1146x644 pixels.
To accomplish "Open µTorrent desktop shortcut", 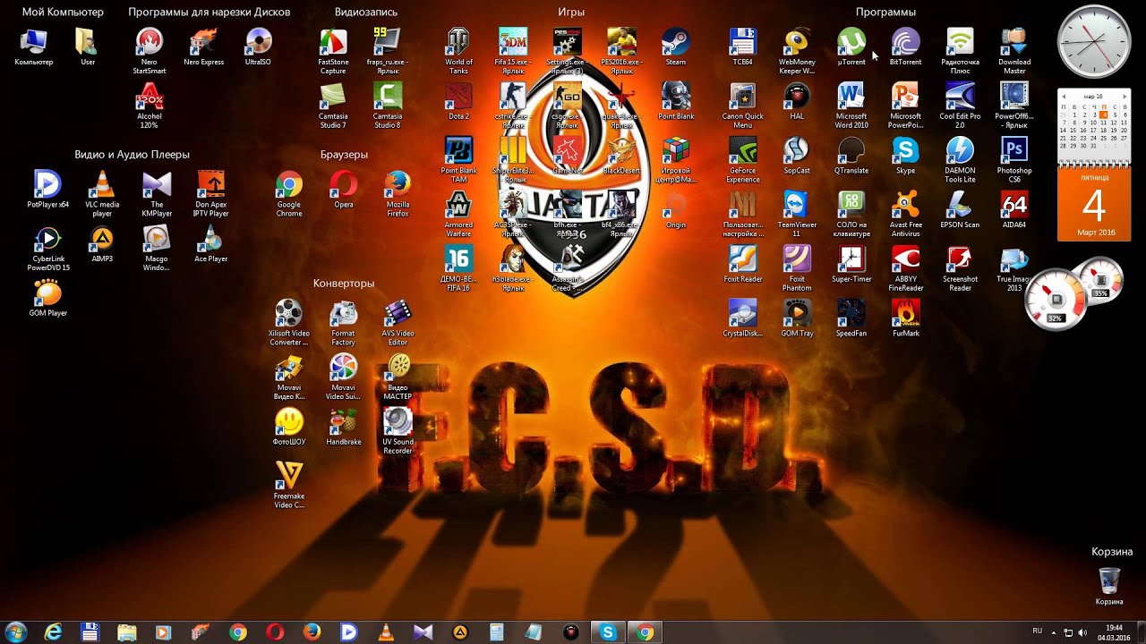I will coord(851,47).
